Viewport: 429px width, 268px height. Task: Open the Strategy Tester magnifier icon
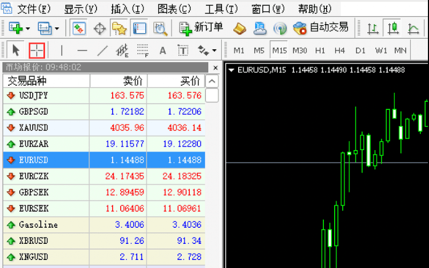click(x=160, y=28)
